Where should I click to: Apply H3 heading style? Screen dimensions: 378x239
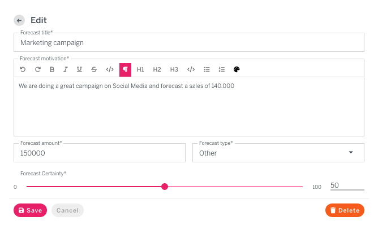[174, 69]
